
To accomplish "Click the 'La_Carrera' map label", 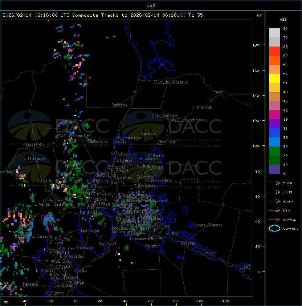I will click(41, 237).
